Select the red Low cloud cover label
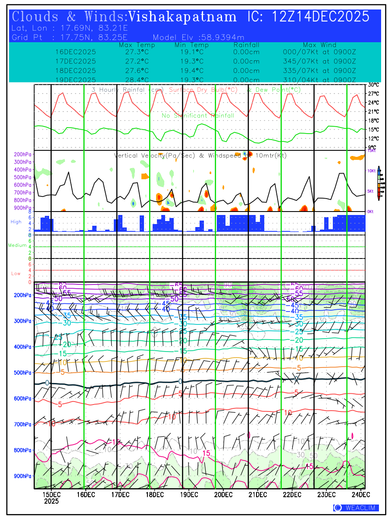The image size is (388, 517). pos(16,274)
